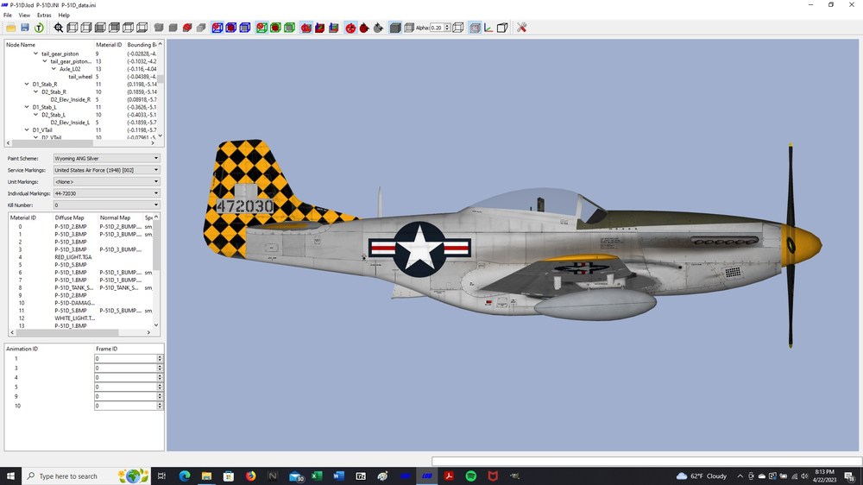Open Spotify from taskbar

[470, 476]
